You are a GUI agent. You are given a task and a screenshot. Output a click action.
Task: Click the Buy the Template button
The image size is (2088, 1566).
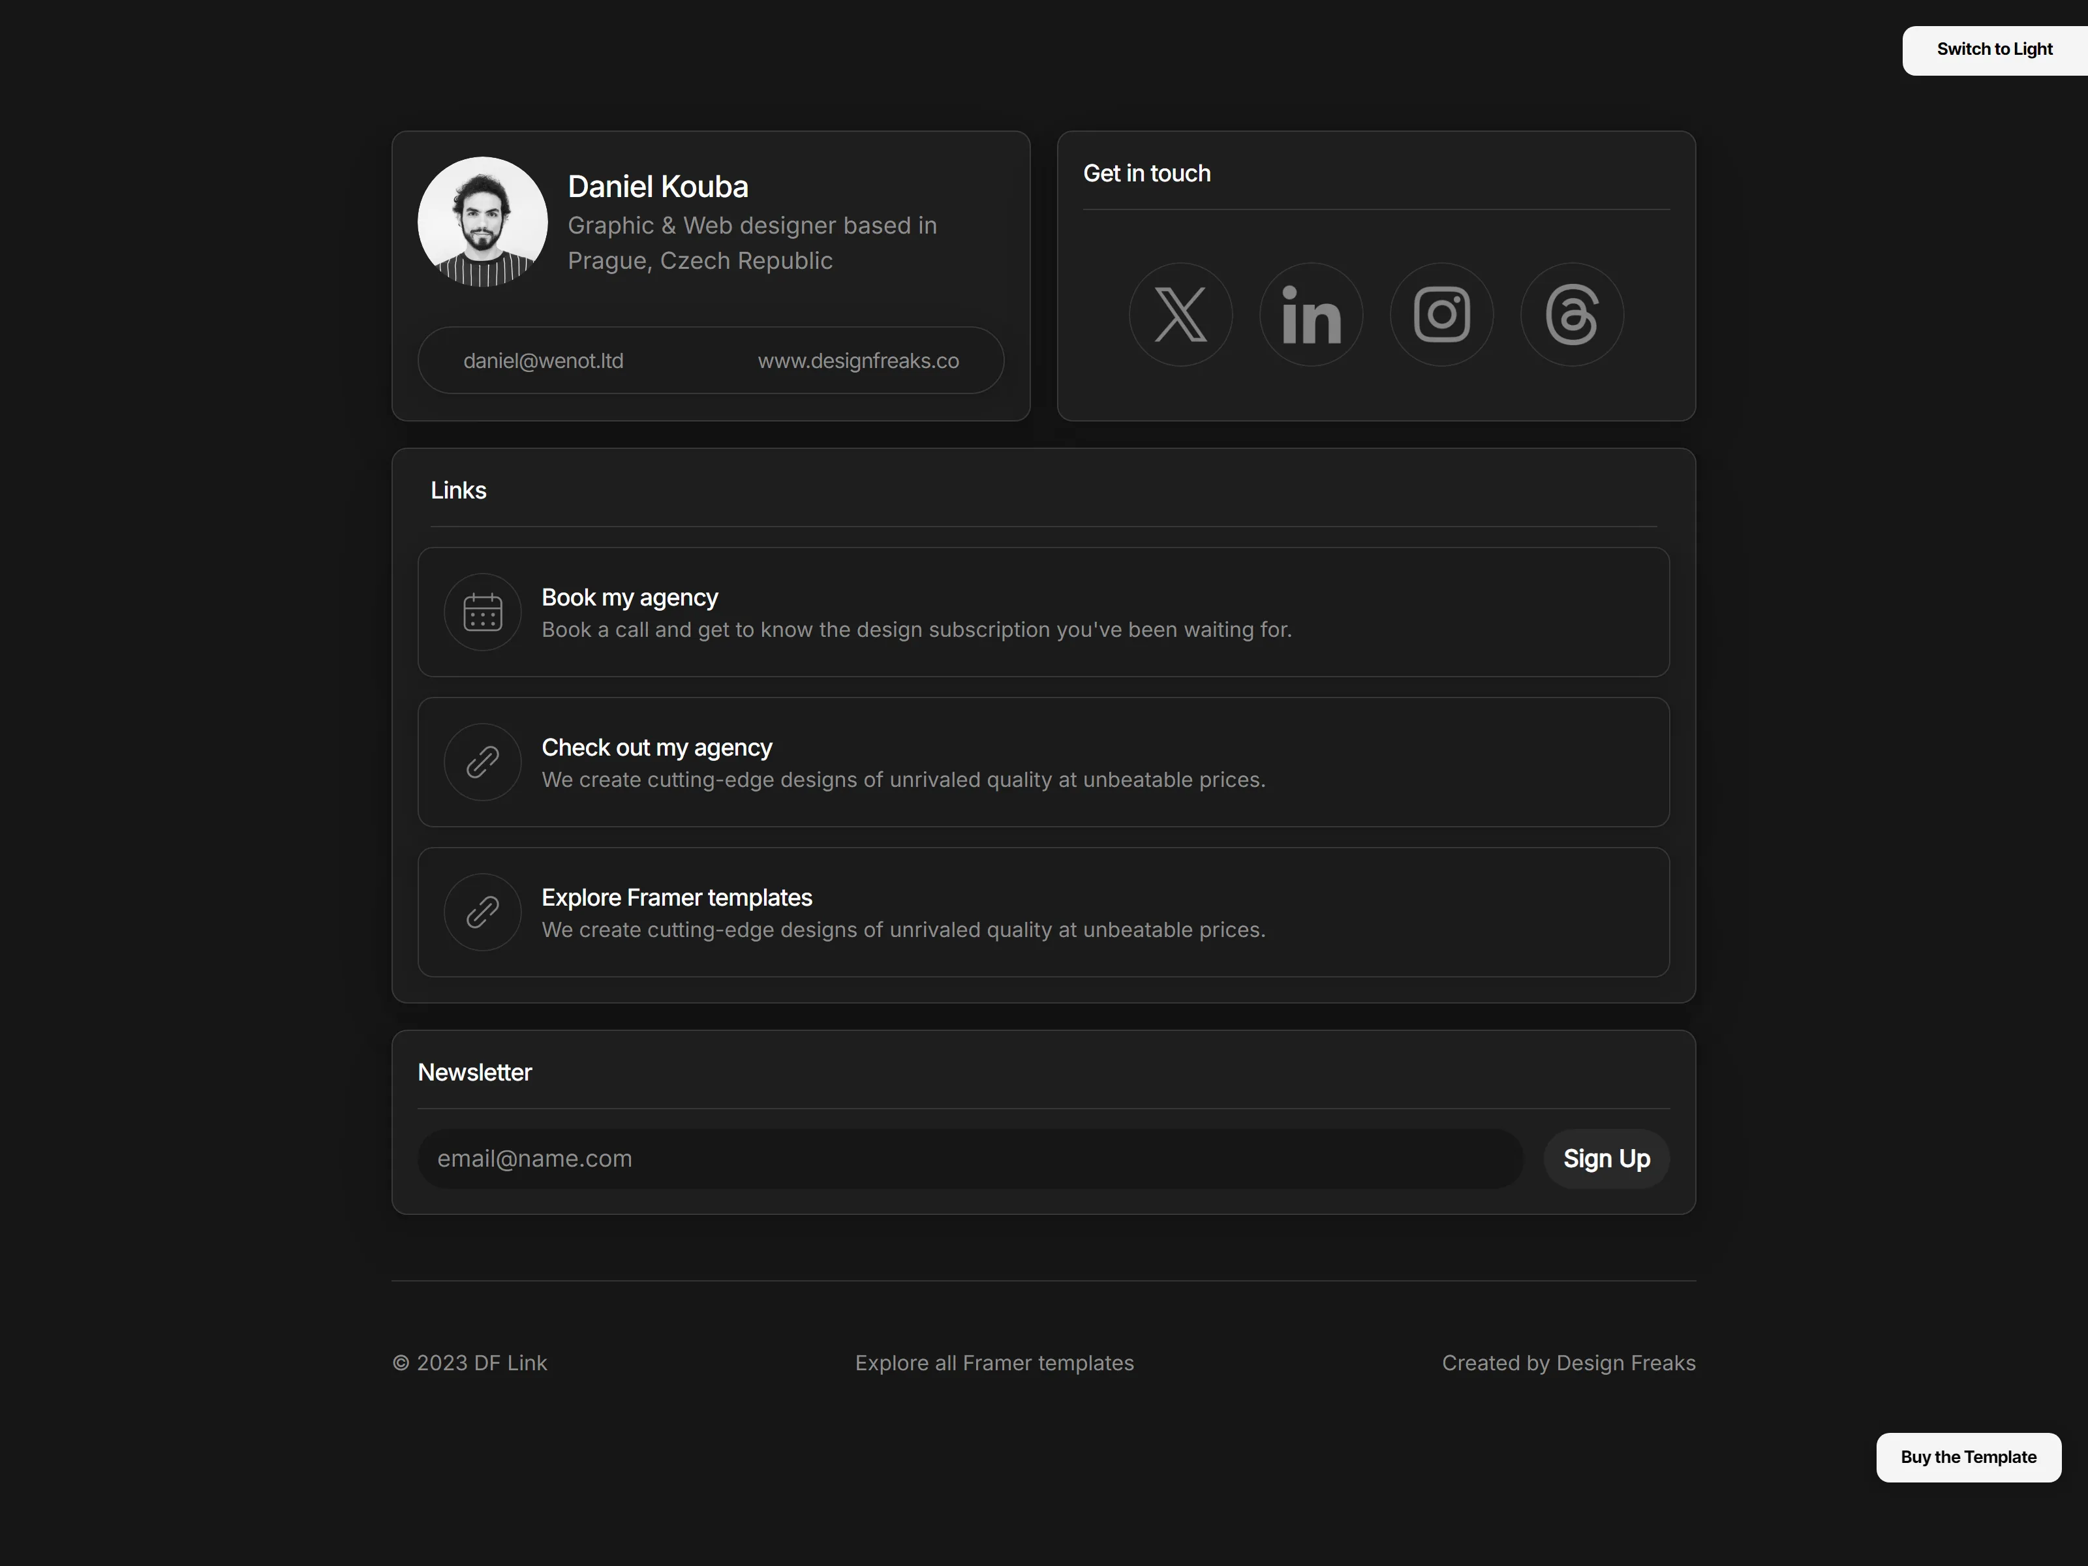click(x=1968, y=1456)
